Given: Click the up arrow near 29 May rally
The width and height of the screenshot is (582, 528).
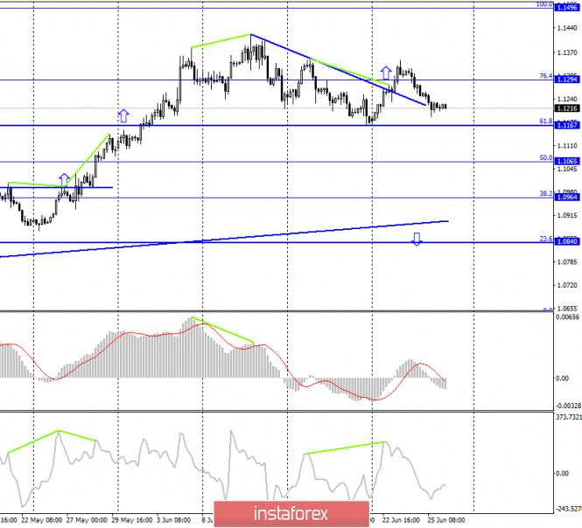Looking at the screenshot, I should (123, 115).
